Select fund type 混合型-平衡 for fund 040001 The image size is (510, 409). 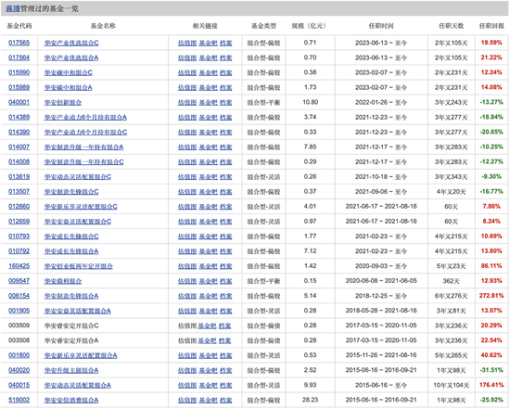pyautogui.click(x=263, y=102)
